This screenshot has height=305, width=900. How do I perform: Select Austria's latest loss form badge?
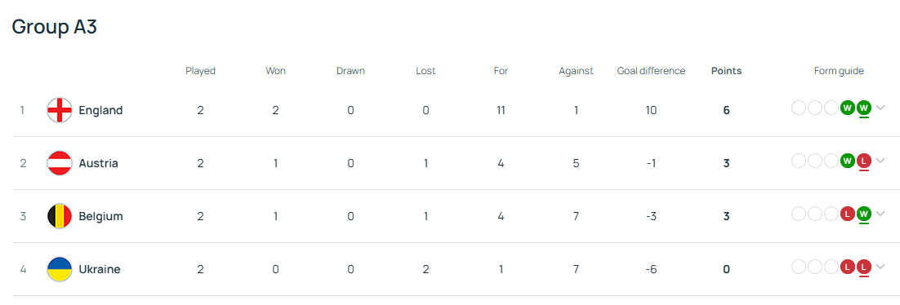(x=864, y=161)
